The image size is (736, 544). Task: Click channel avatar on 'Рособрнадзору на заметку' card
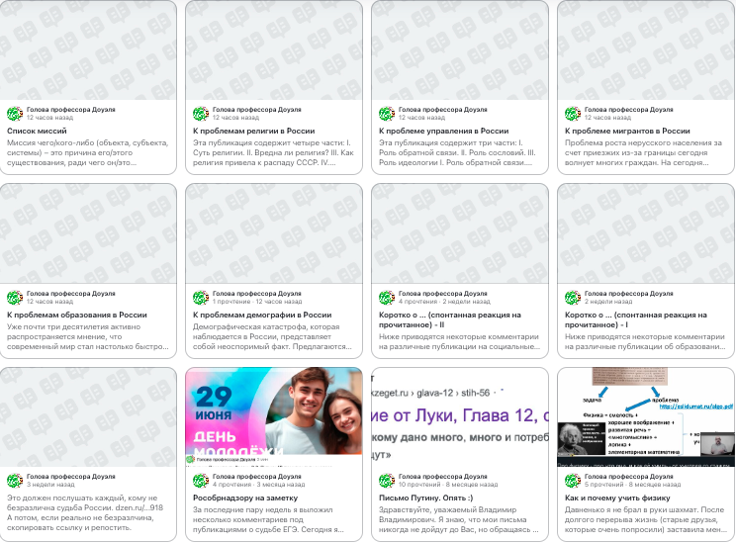(201, 480)
